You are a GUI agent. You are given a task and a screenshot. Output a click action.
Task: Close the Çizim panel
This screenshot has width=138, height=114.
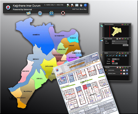pos(128,53)
